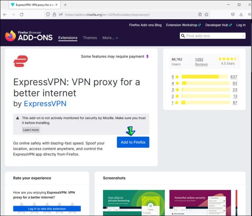Viewport: 252px width, 216px height.
Task: Filter reviews by 1 star row
Action: click(x=204, y=103)
